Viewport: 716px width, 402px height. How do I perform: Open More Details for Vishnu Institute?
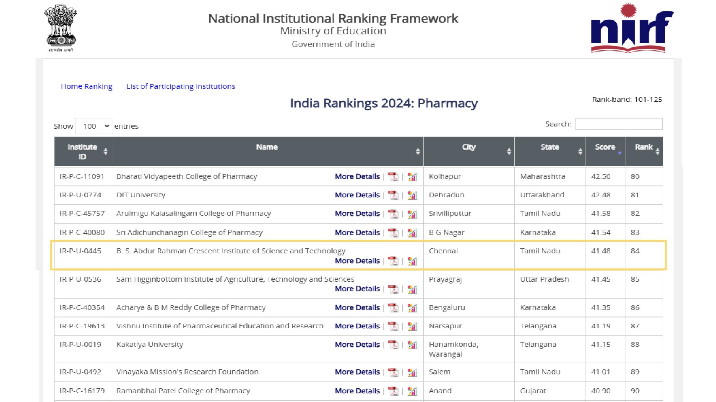point(357,326)
